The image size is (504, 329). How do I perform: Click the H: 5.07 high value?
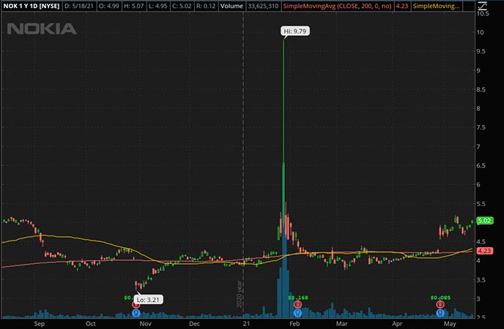(x=134, y=6)
